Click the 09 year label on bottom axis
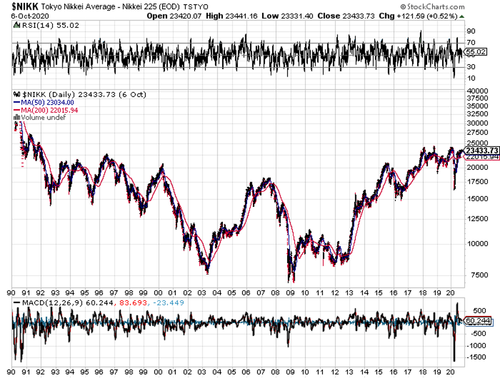 (291, 293)
